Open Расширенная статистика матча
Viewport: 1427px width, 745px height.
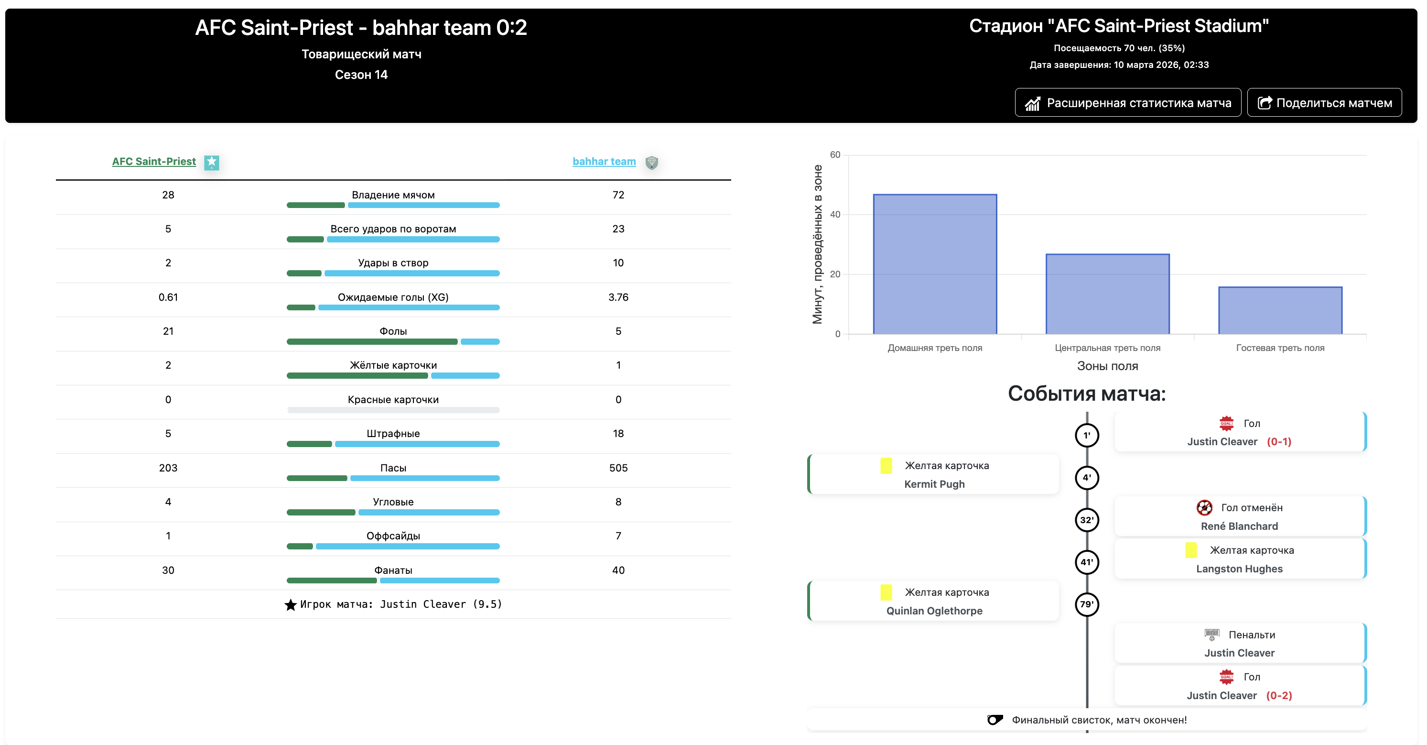[1127, 102]
